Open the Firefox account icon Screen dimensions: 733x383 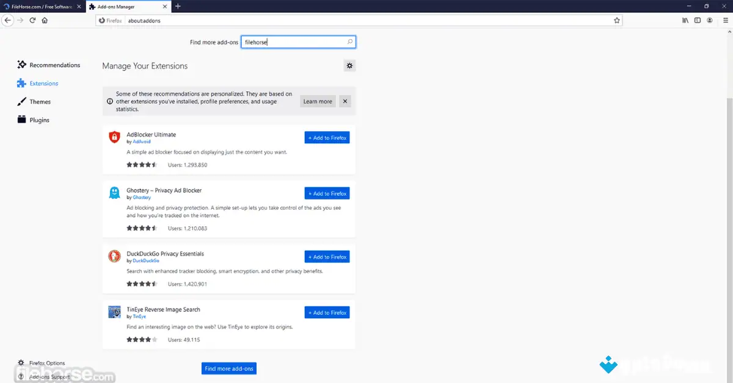click(709, 20)
